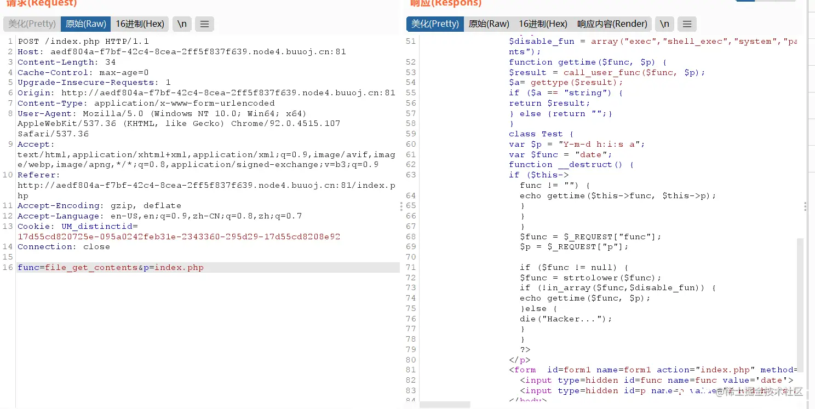The image size is (815, 409).
Task: Click the response horizontal scrollbar thumb
Action: (445, 405)
